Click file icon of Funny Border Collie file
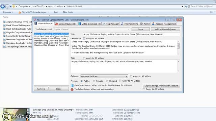This screenshot has width=216, height=121. 4,36
